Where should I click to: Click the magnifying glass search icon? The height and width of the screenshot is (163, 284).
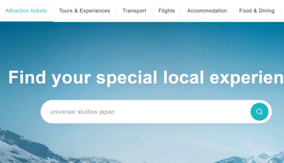259,112
